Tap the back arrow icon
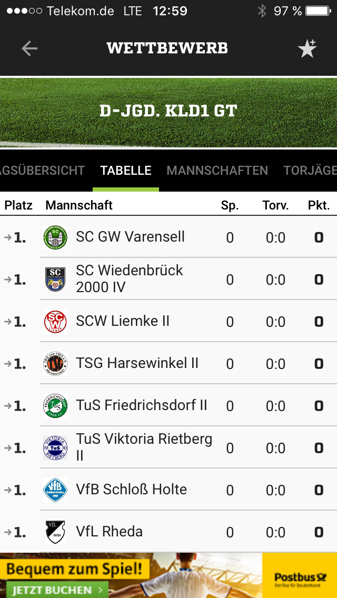The image size is (337, 598). [x=29, y=48]
